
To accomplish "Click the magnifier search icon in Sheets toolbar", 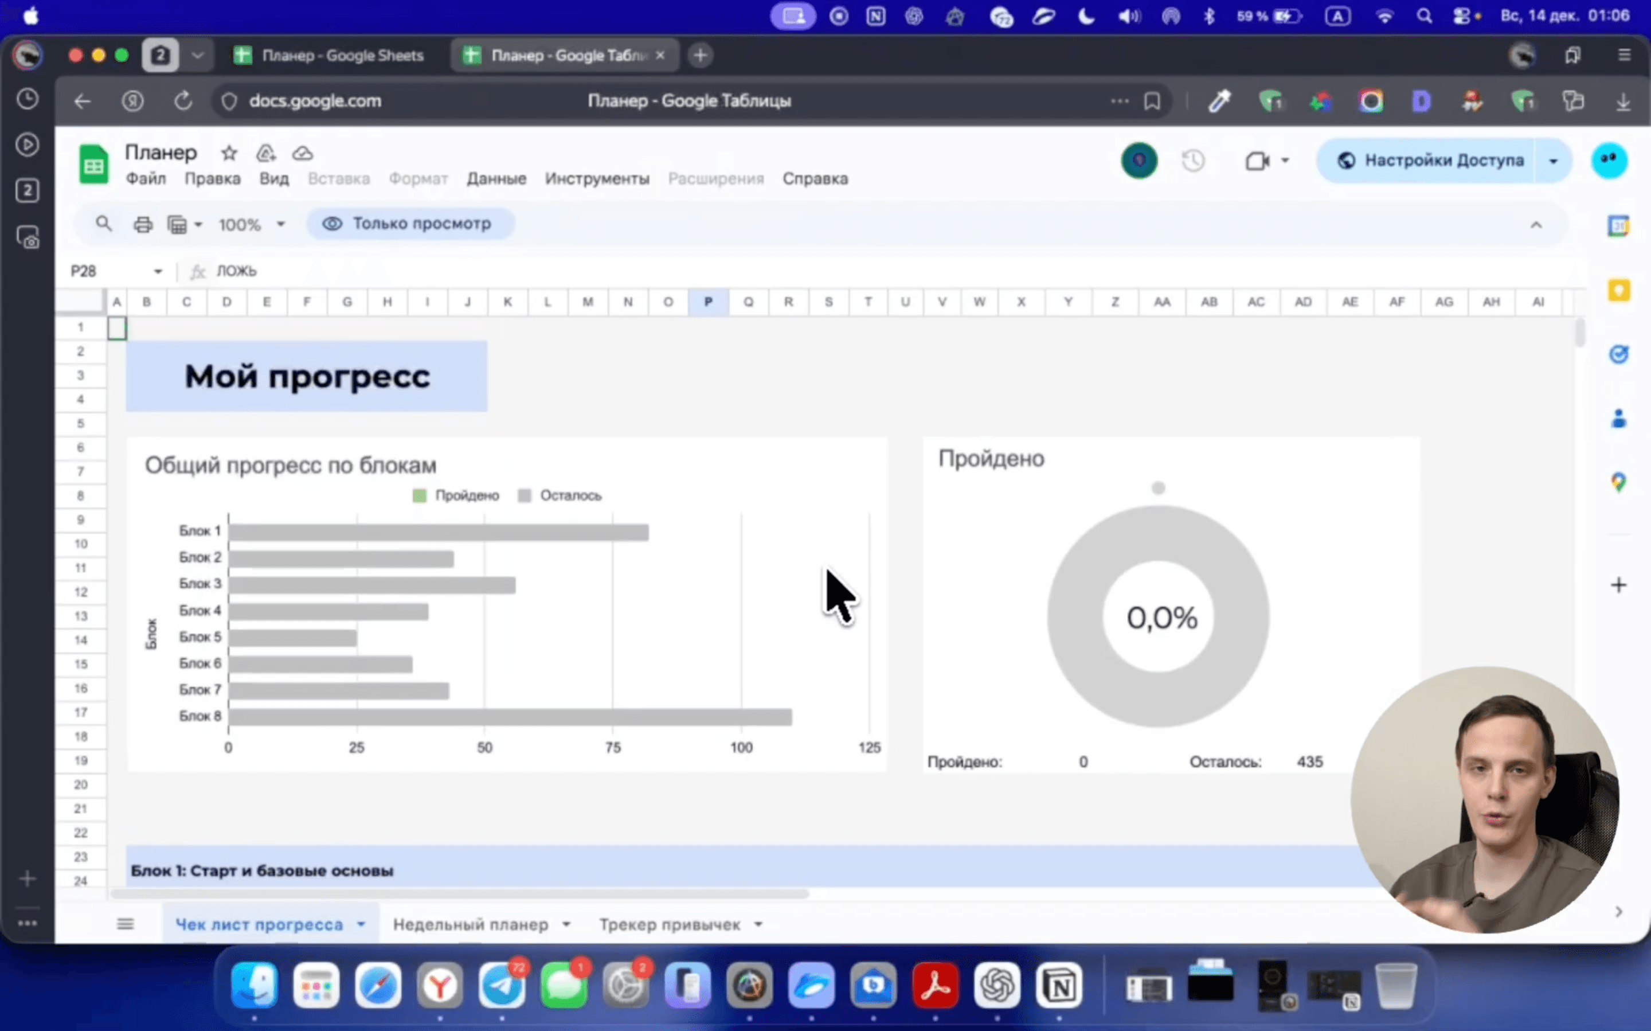I will [x=104, y=224].
